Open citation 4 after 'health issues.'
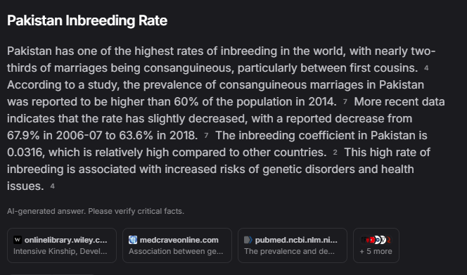This screenshot has height=275, width=467. [53, 186]
